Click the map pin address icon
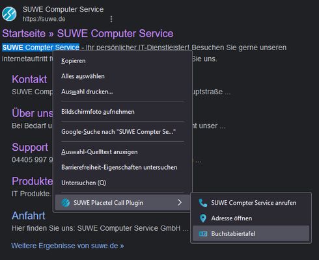The width and height of the screenshot is (319, 260). click(x=203, y=218)
